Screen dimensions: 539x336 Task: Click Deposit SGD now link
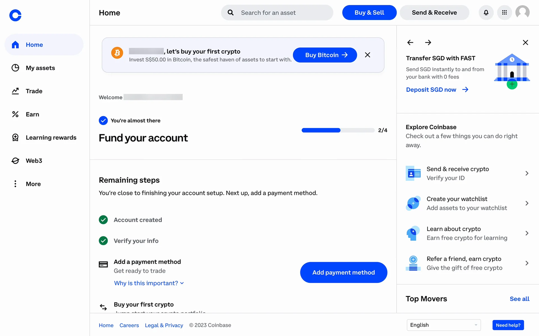(437, 90)
